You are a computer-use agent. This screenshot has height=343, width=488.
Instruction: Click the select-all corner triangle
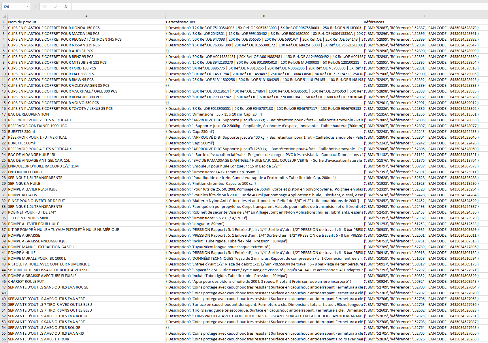[x=5, y=16]
